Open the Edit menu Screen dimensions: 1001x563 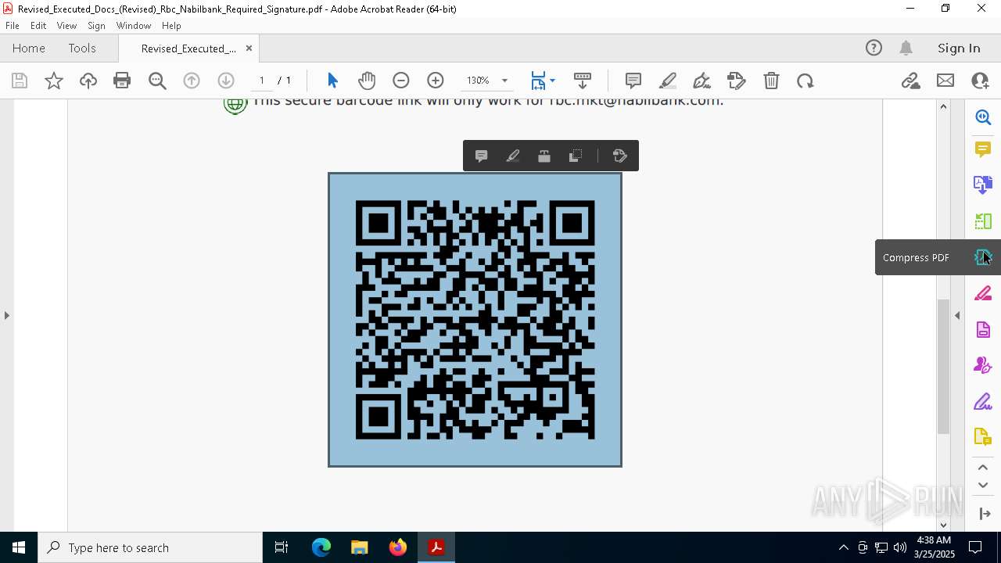coord(38,25)
